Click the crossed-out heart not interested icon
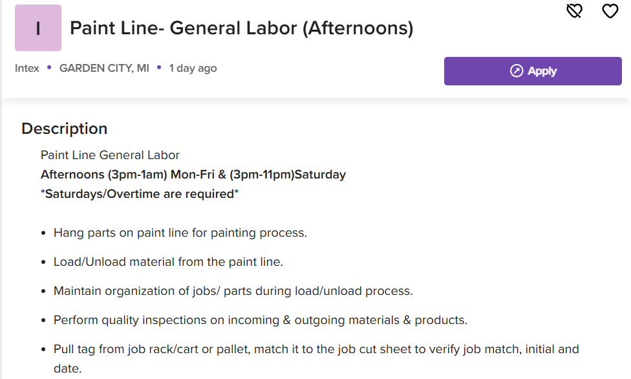 [574, 11]
